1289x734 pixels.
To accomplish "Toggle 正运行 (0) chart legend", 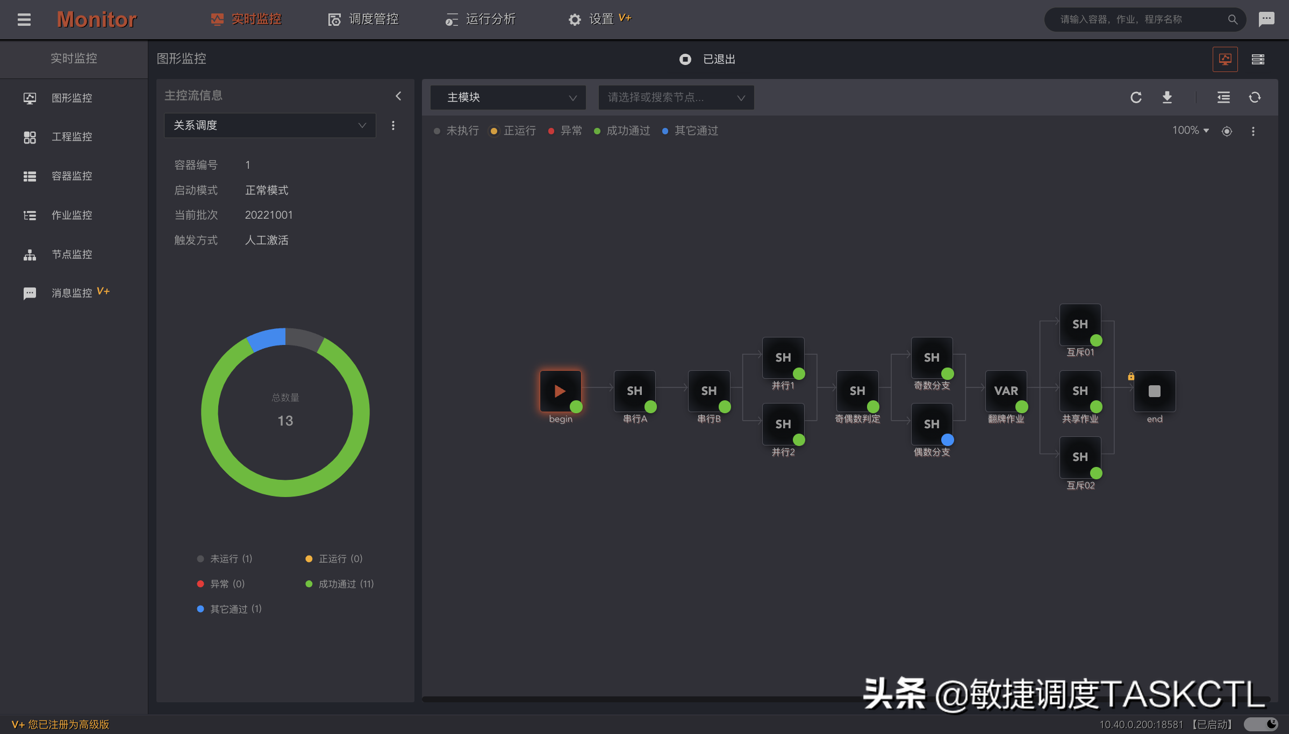I will 334,559.
